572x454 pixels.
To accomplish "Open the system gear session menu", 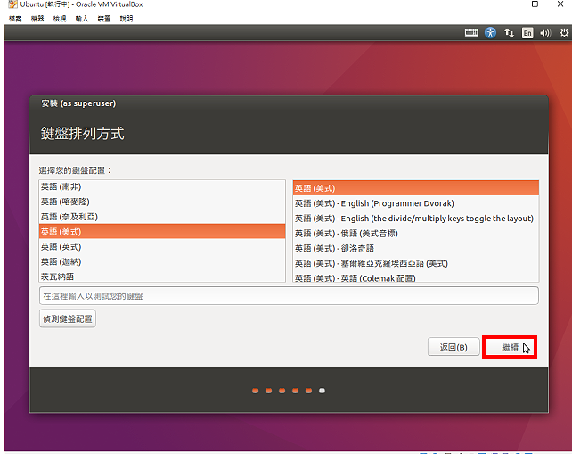I will (564, 33).
